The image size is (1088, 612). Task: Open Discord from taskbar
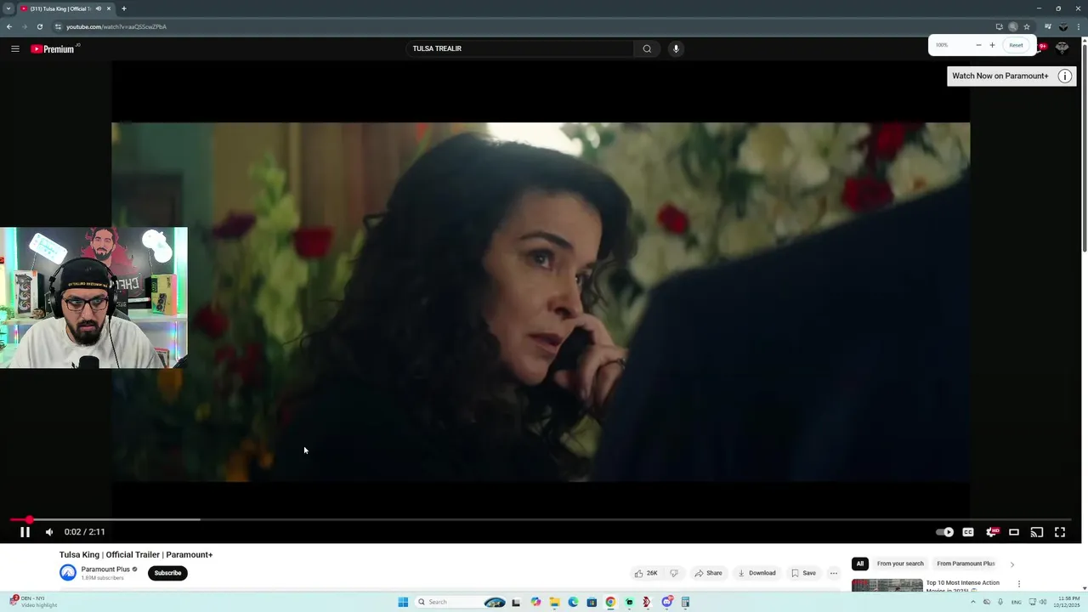pos(667,602)
